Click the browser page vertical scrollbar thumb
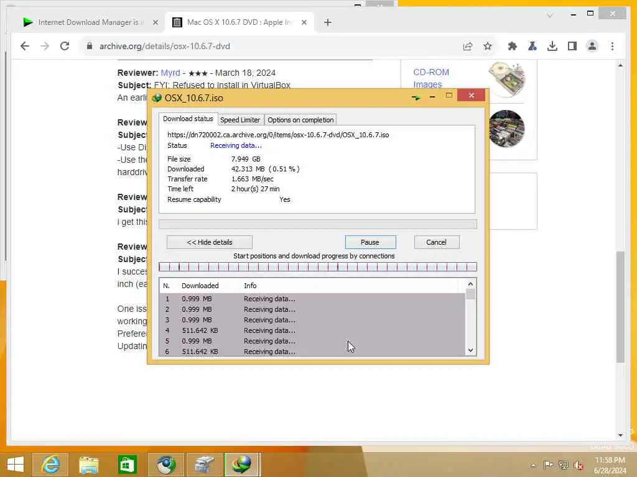Viewport: 637px width, 477px height. tap(620, 307)
